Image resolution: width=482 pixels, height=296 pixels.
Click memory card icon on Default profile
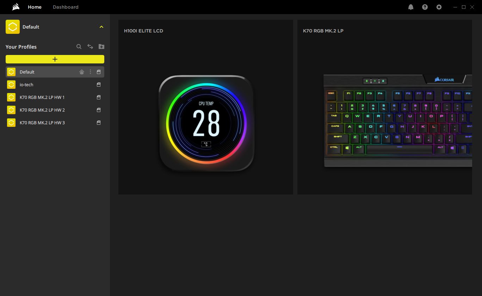click(99, 72)
